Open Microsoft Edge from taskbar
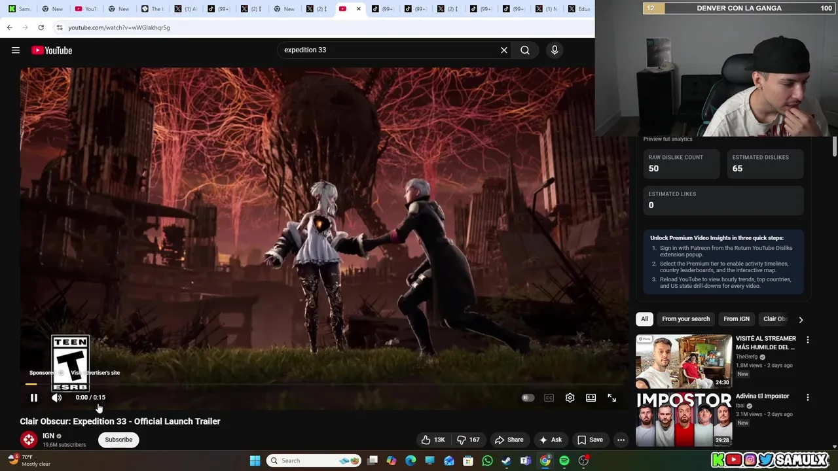Image resolution: width=838 pixels, height=471 pixels. click(410, 461)
